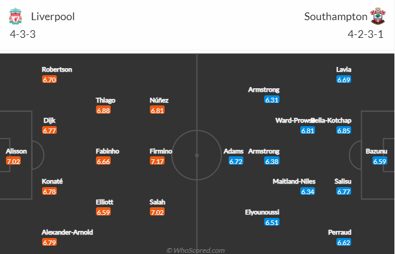Viewport: 395px width, 254px height.
Task: Click Thiago's 6.88 rating badge
Action: (103, 110)
